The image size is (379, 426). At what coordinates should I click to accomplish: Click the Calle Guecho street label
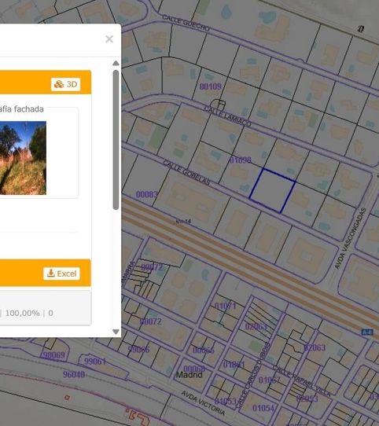(186, 23)
